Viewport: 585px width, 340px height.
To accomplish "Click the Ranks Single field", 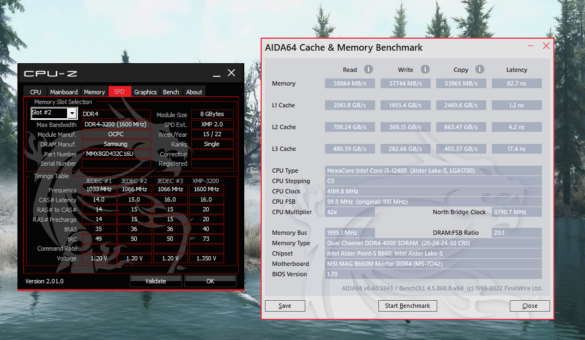I will pos(212,144).
